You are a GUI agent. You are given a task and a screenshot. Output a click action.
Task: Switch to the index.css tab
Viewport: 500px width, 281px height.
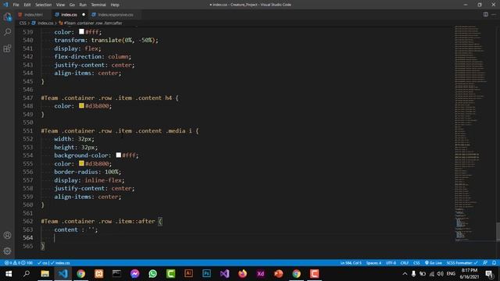click(69, 15)
